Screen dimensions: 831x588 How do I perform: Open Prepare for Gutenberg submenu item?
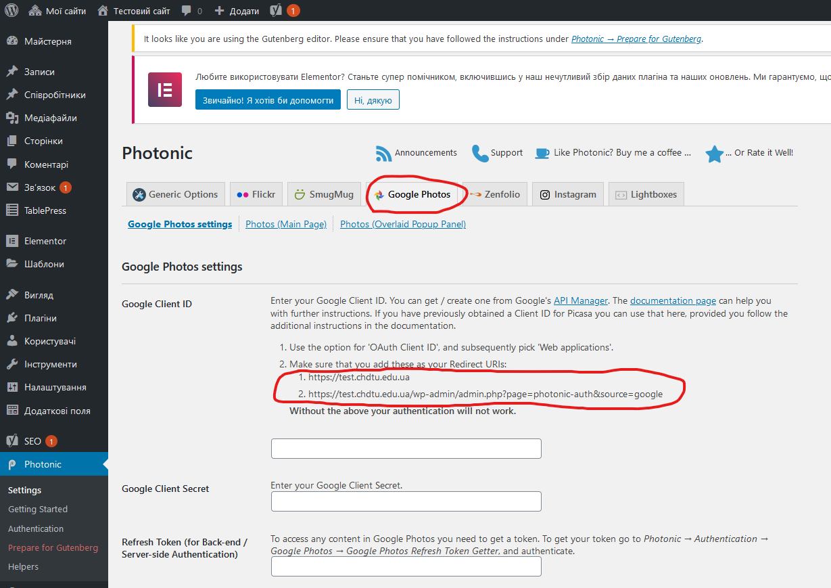click(53, 547)
